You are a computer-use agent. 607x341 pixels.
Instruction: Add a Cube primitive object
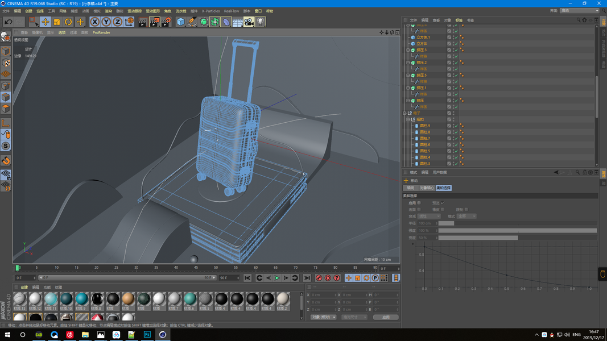point(181,22)
